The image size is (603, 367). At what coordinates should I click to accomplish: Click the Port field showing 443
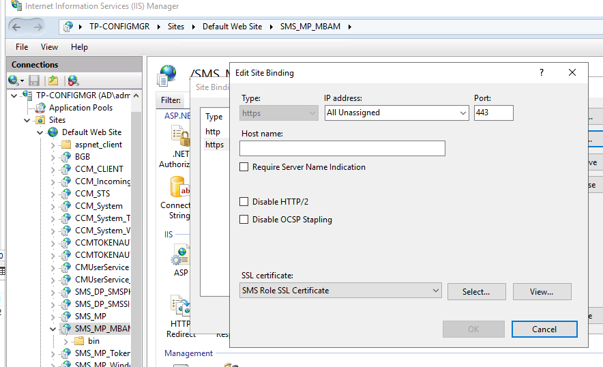point(493,113)
